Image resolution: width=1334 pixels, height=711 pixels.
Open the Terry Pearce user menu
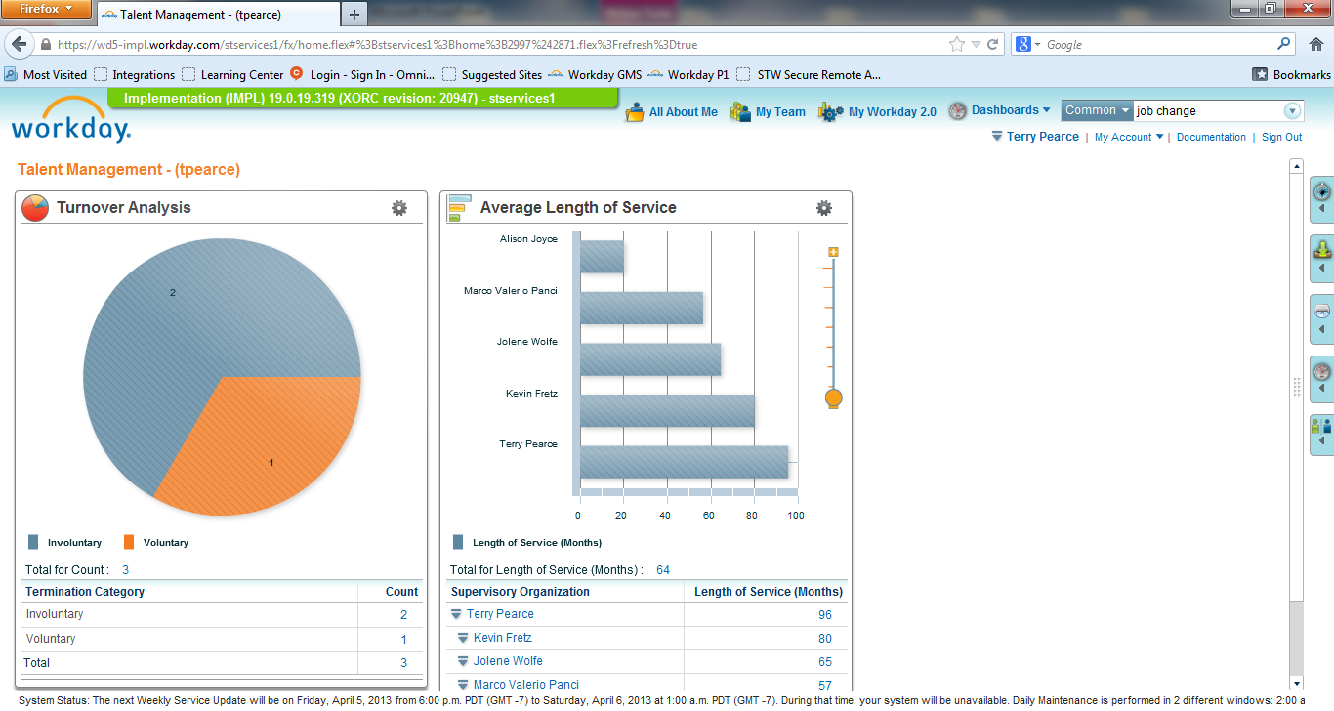pos(1035,137)
